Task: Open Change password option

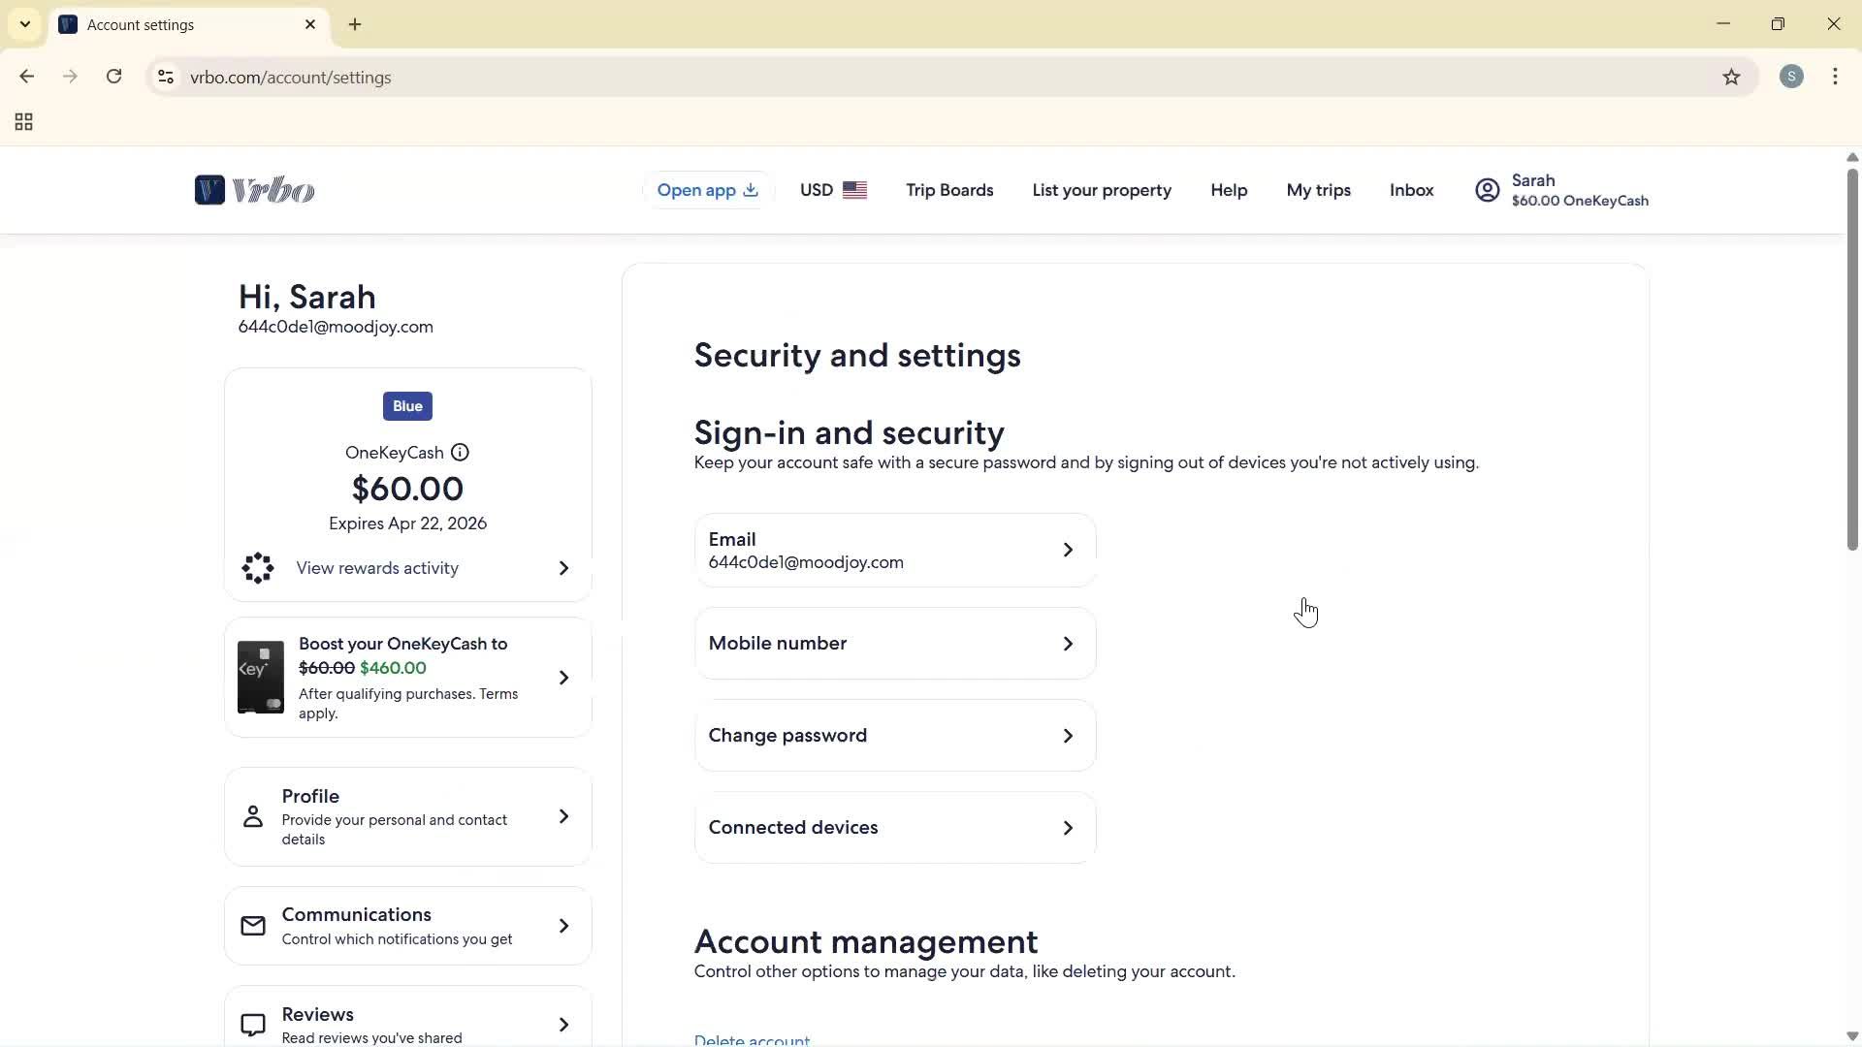Action: click(894, 736)
